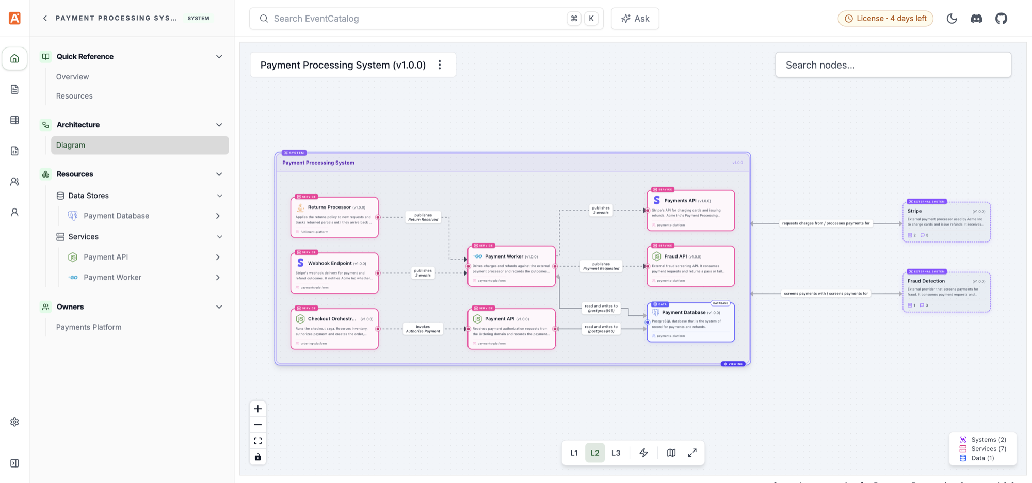Open the users icon in the rail
This screenshot has height=483, width=1032.
click(x=14, y=212)
